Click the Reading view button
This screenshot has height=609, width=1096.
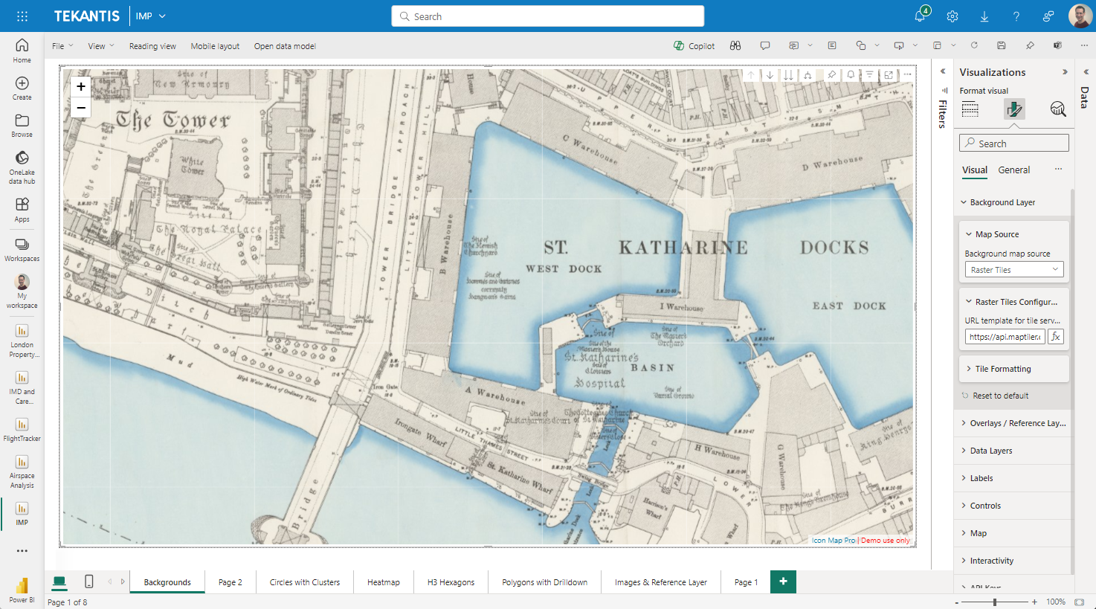152,46
